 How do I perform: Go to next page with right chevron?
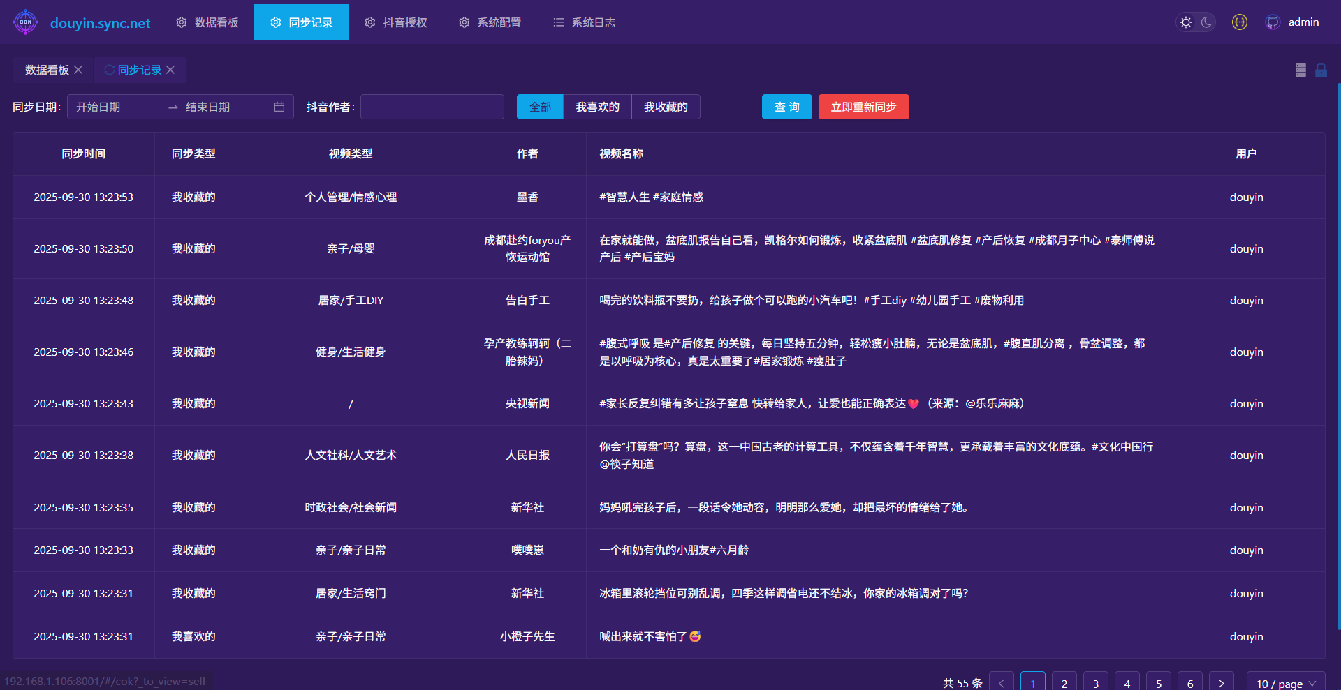coord(1221,683)
